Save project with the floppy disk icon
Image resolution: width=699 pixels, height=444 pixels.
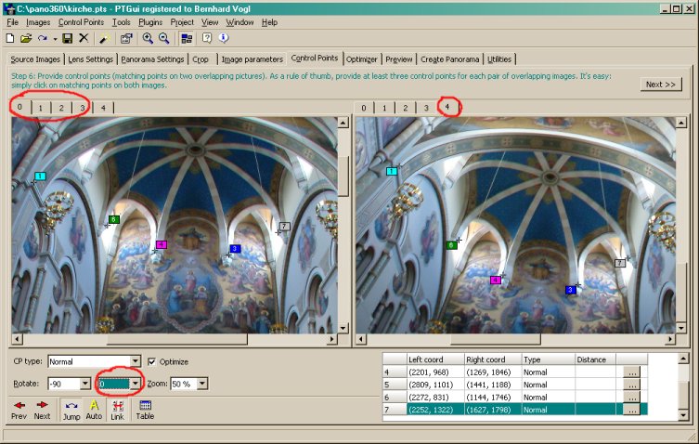pyautogui.click(x=68, y=38)
